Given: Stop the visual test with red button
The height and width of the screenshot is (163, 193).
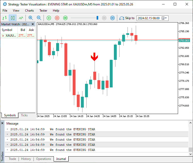Looking at the screenshot, I should click(x=57, y=18).
